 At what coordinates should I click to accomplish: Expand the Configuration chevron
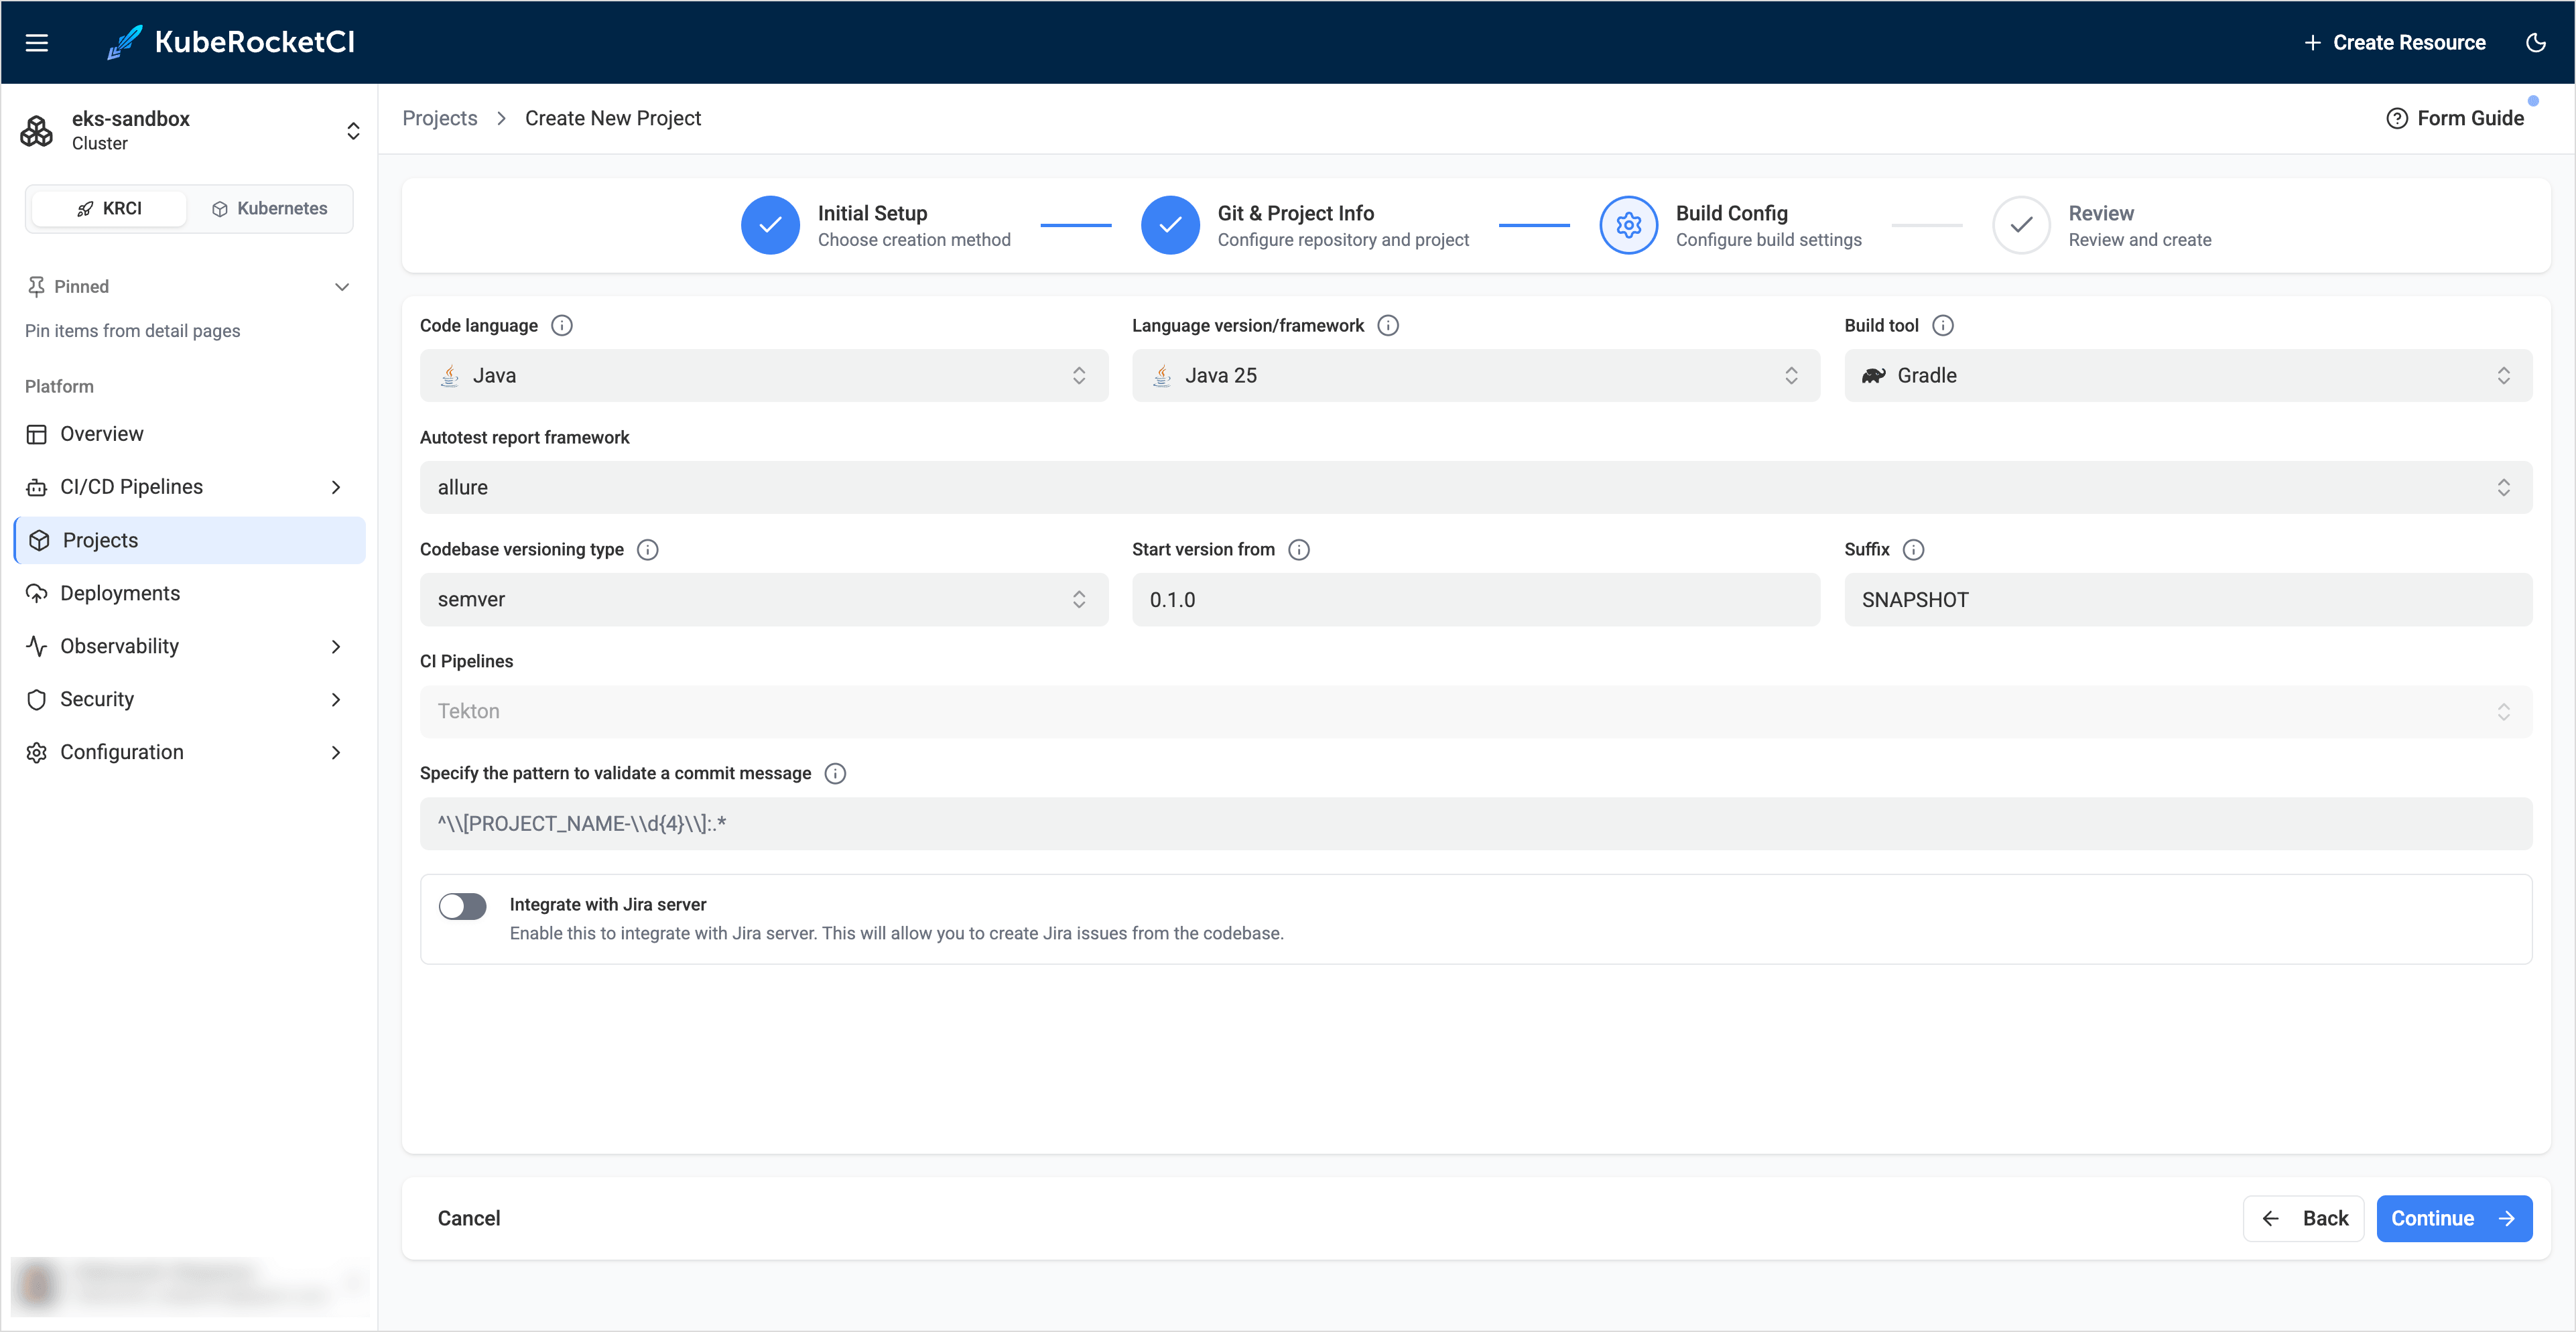336,752
